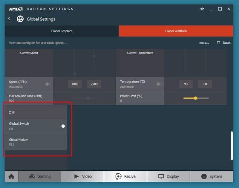Screen dimensions: 239x188
Task: Click the Current Temperature panel
Action: pyautogui.click(x=140, y=63)
